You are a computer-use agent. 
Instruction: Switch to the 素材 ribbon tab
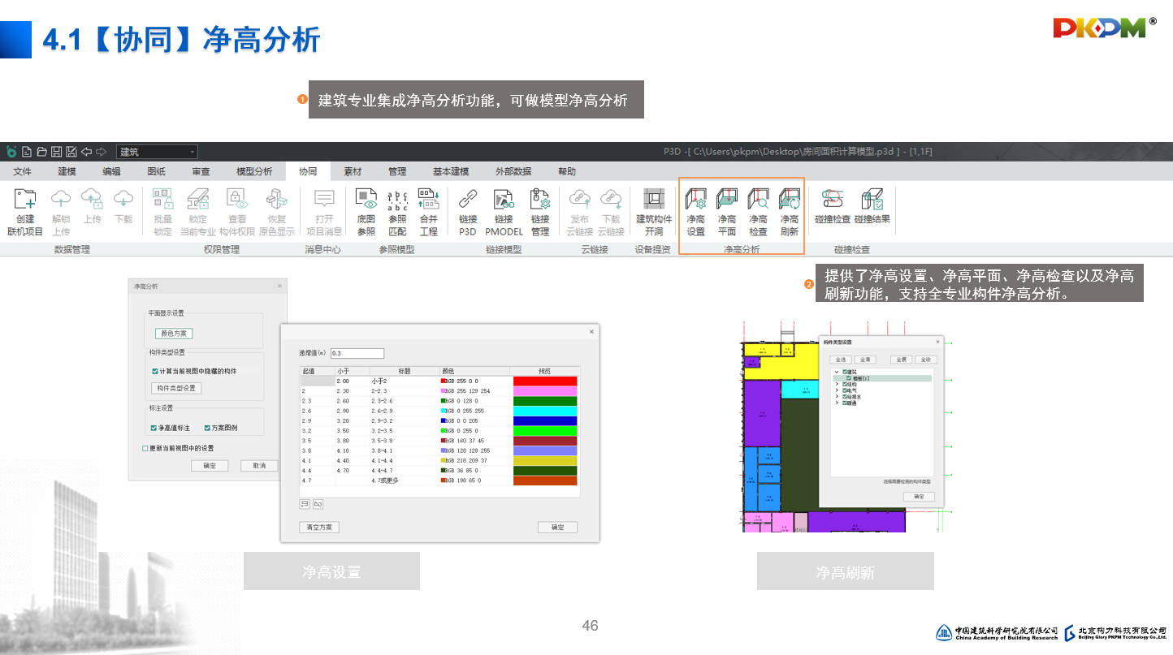coord(353,171)
